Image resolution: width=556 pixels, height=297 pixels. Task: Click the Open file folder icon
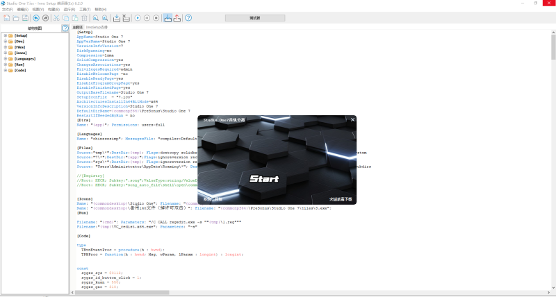point(16,18)
